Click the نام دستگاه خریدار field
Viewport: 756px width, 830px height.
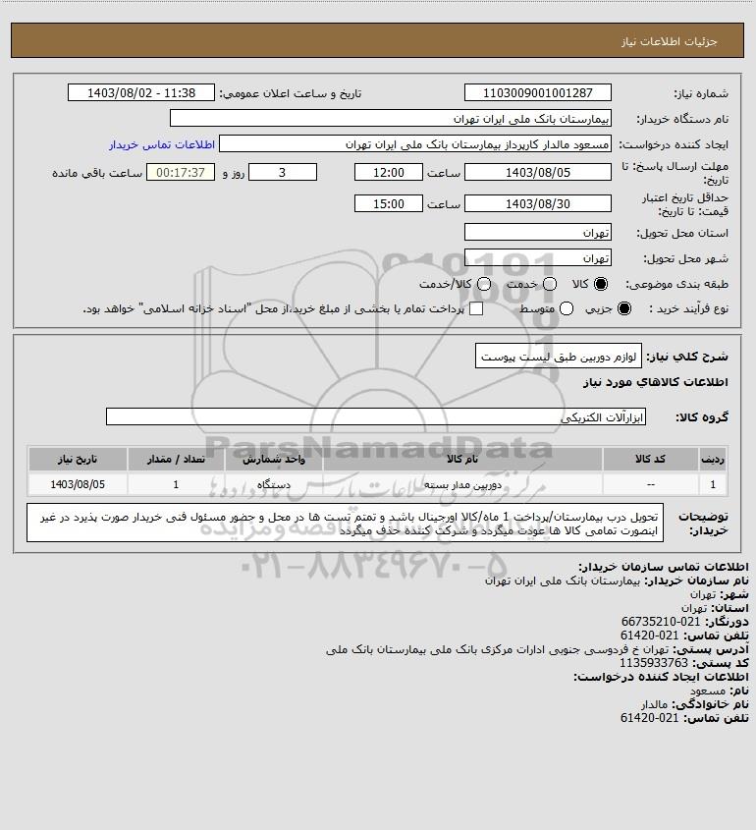coord(391,119)
